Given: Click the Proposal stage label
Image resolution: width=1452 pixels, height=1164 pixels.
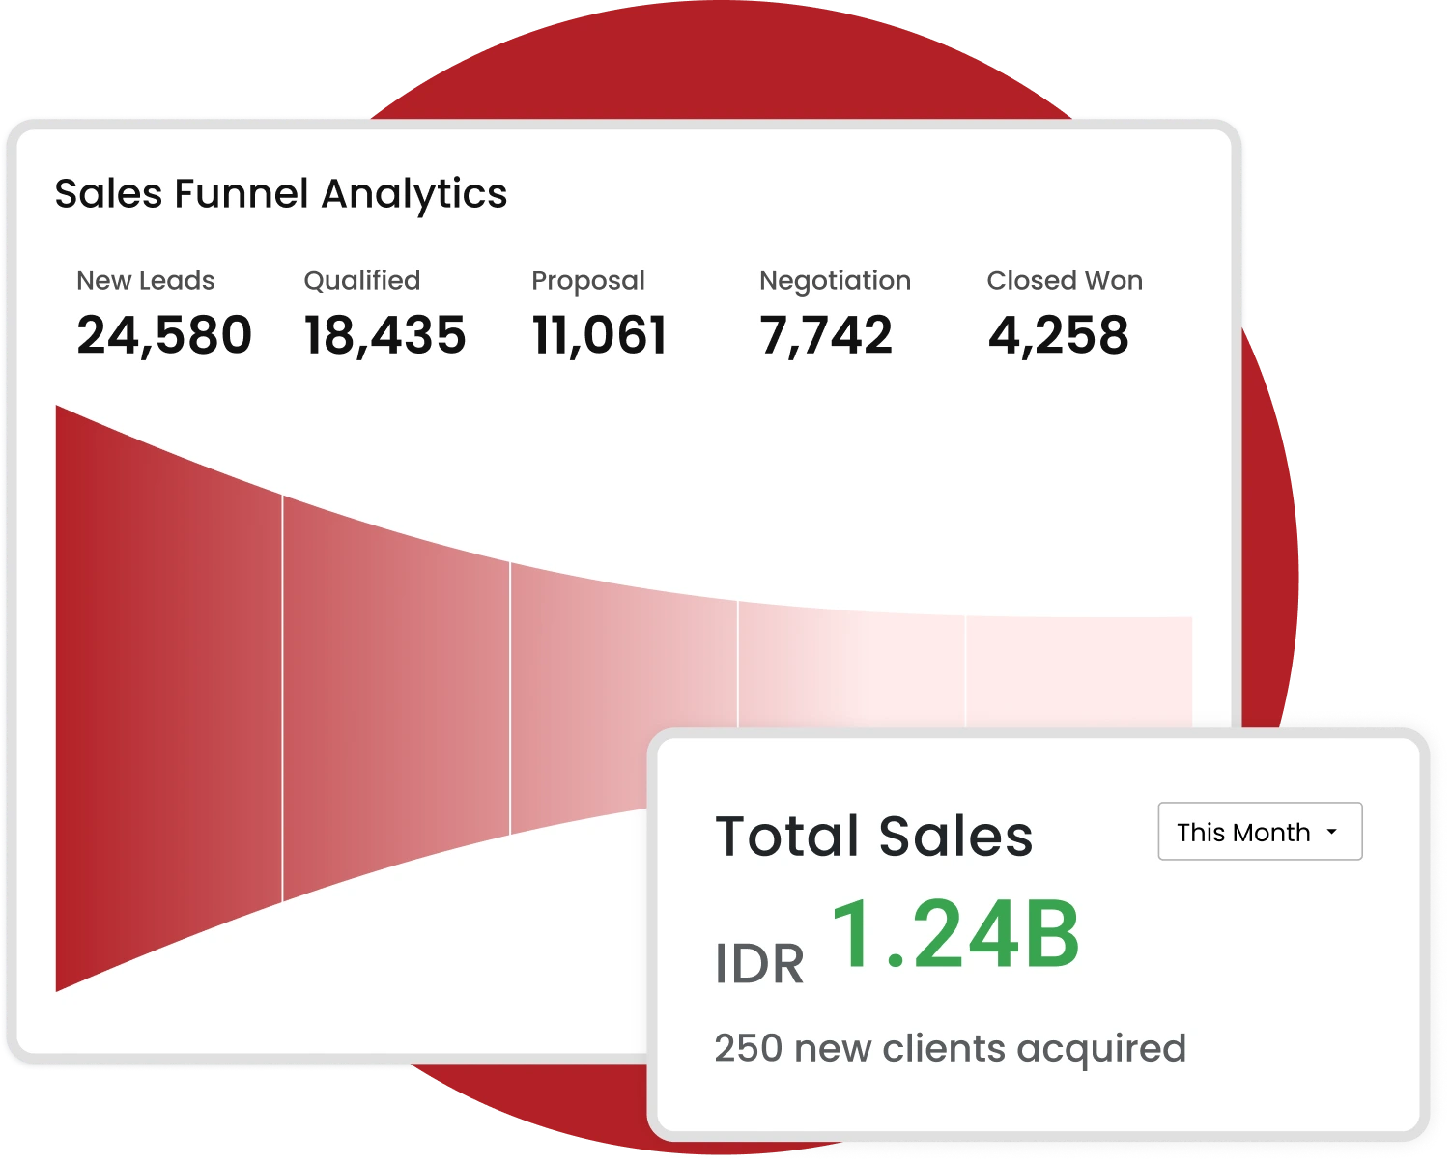Looking at the screenshot, I should pos(587,281).
